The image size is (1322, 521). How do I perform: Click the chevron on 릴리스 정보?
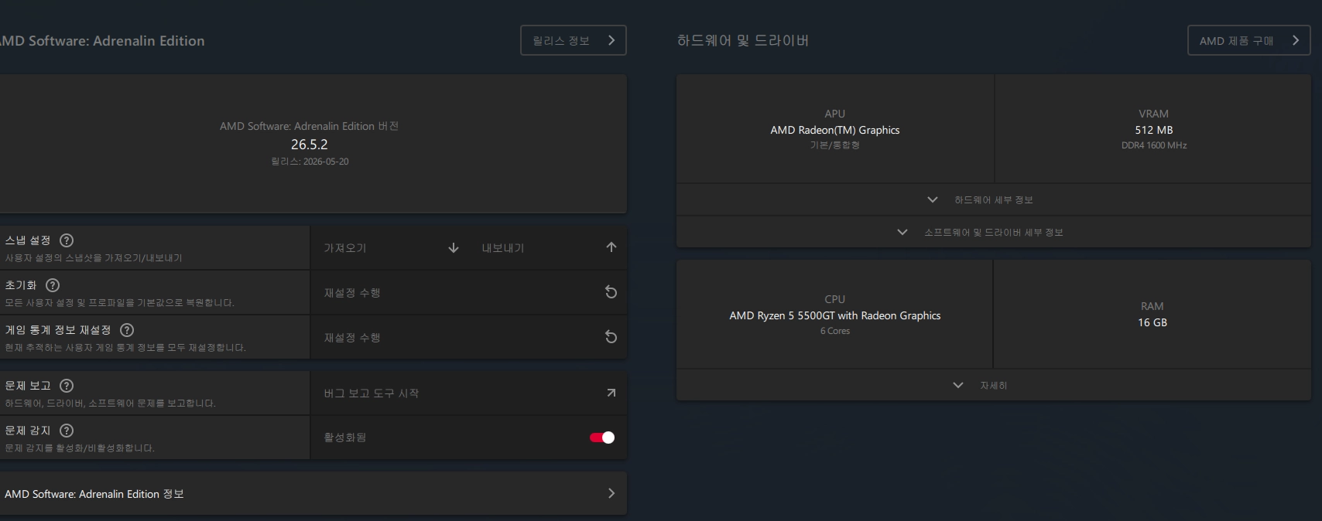(x=611, y=40)
